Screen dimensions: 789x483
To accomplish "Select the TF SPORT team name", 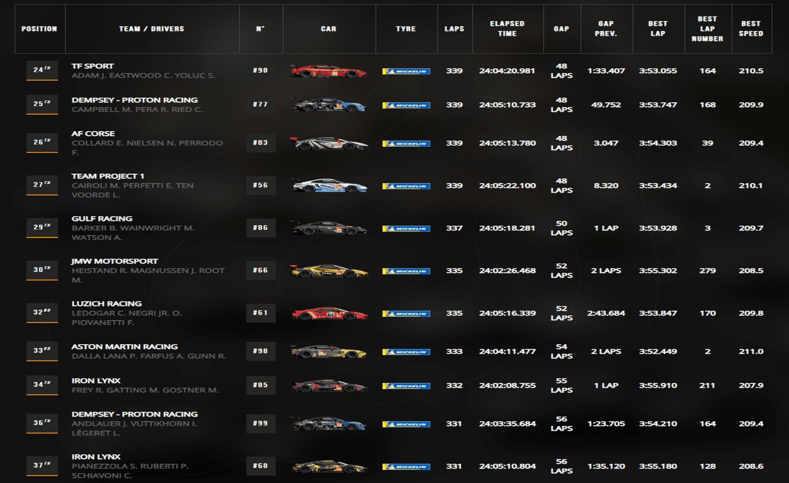I will 93,66.
